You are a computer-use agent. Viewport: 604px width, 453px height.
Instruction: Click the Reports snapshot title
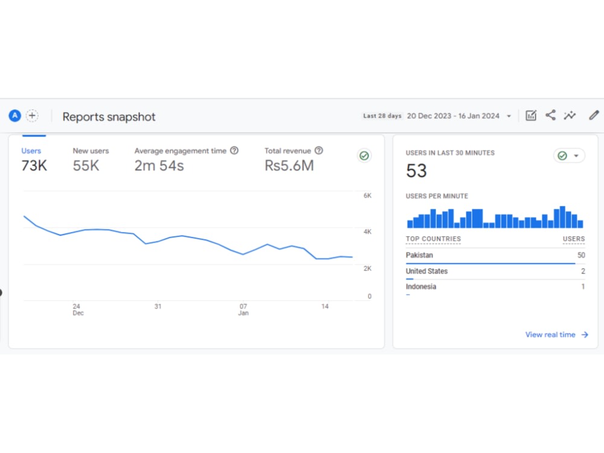(x=109, y=117)
